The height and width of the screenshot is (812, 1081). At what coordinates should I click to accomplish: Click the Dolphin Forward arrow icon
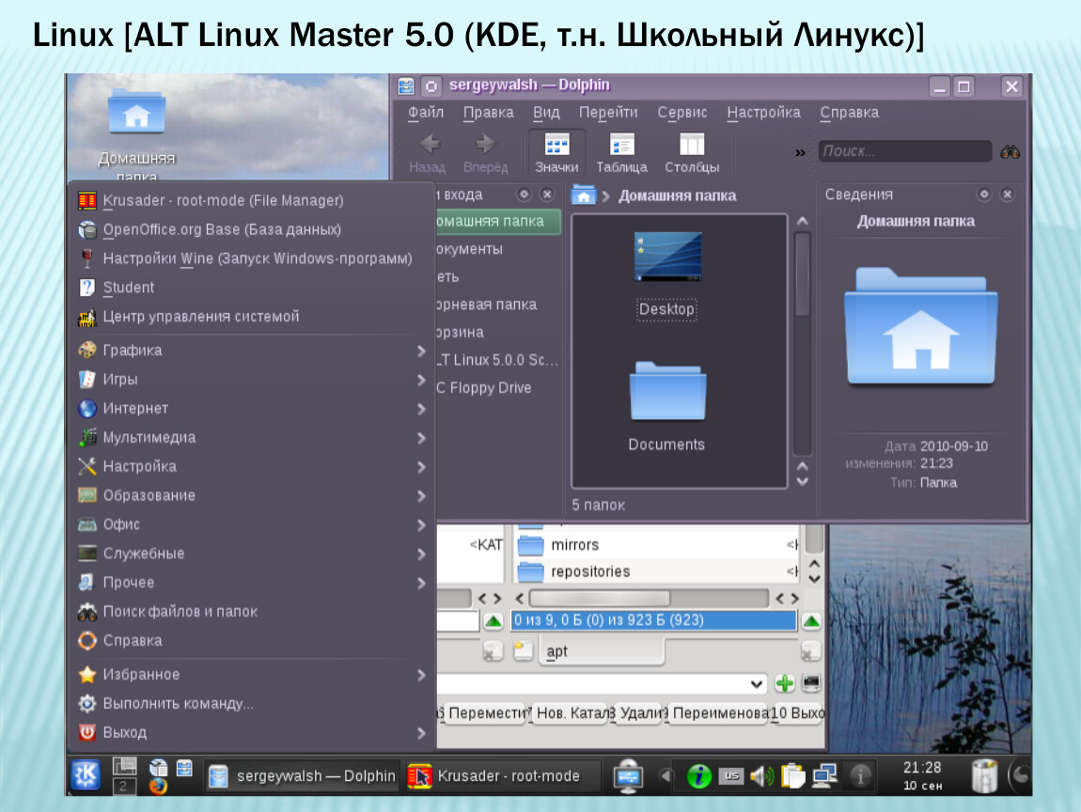tap(485, 144)
